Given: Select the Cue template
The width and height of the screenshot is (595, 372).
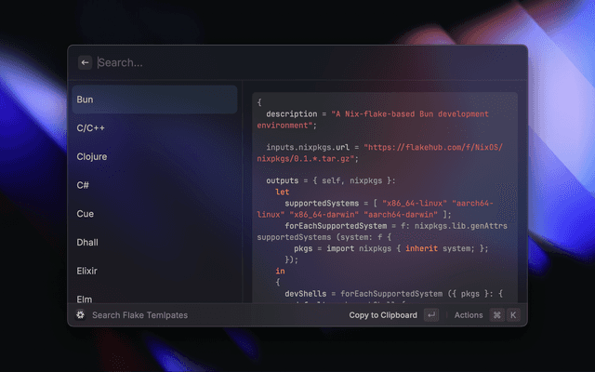Looking at the screenshot, I should [155, 214].
